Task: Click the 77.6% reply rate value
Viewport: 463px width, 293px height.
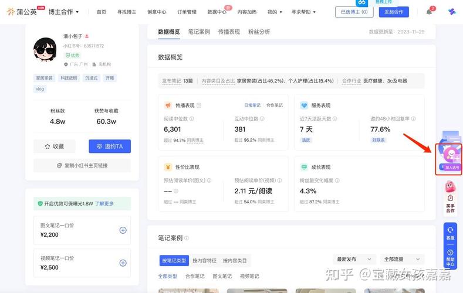Action: [380, 130]
